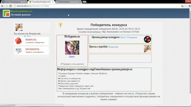Click ПРОВЕРИТЬ профиль пользователя button
The height and width of the screenshot is (107, 191).
tap(32, 51)
